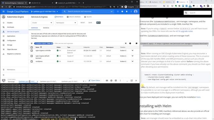Open the Cloud Shell web preview icon

116,81
